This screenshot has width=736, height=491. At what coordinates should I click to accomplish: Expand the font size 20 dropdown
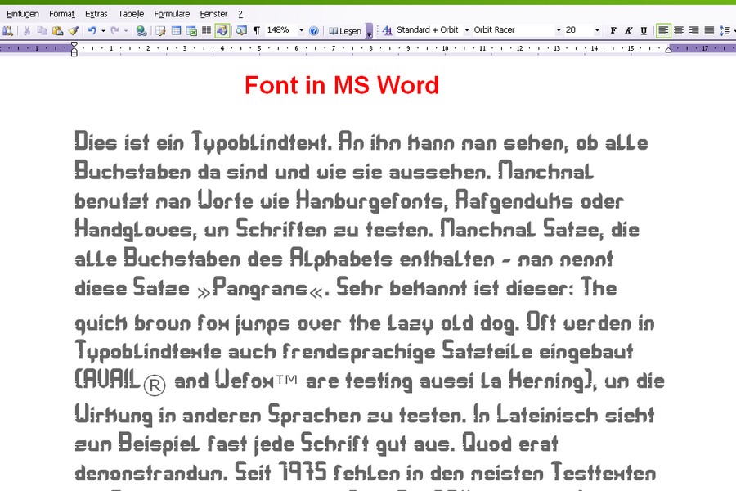coord(597,31)
